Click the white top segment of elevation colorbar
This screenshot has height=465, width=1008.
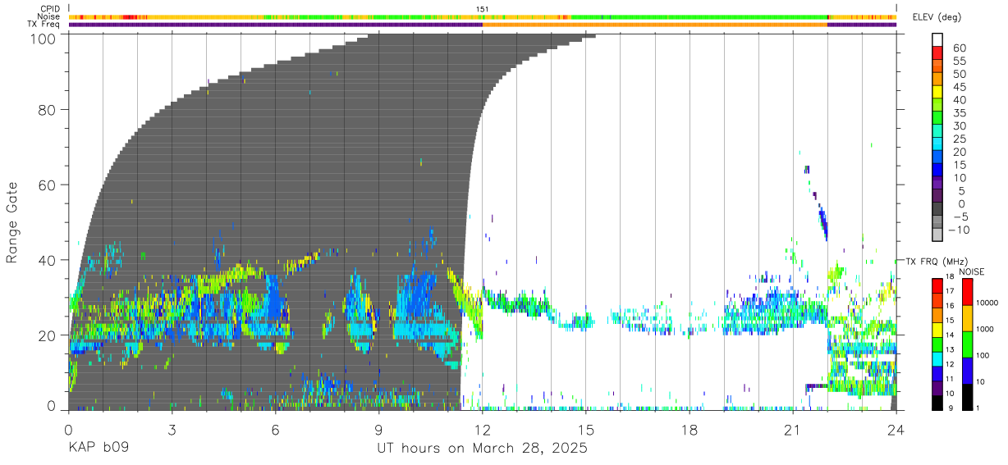937,40
